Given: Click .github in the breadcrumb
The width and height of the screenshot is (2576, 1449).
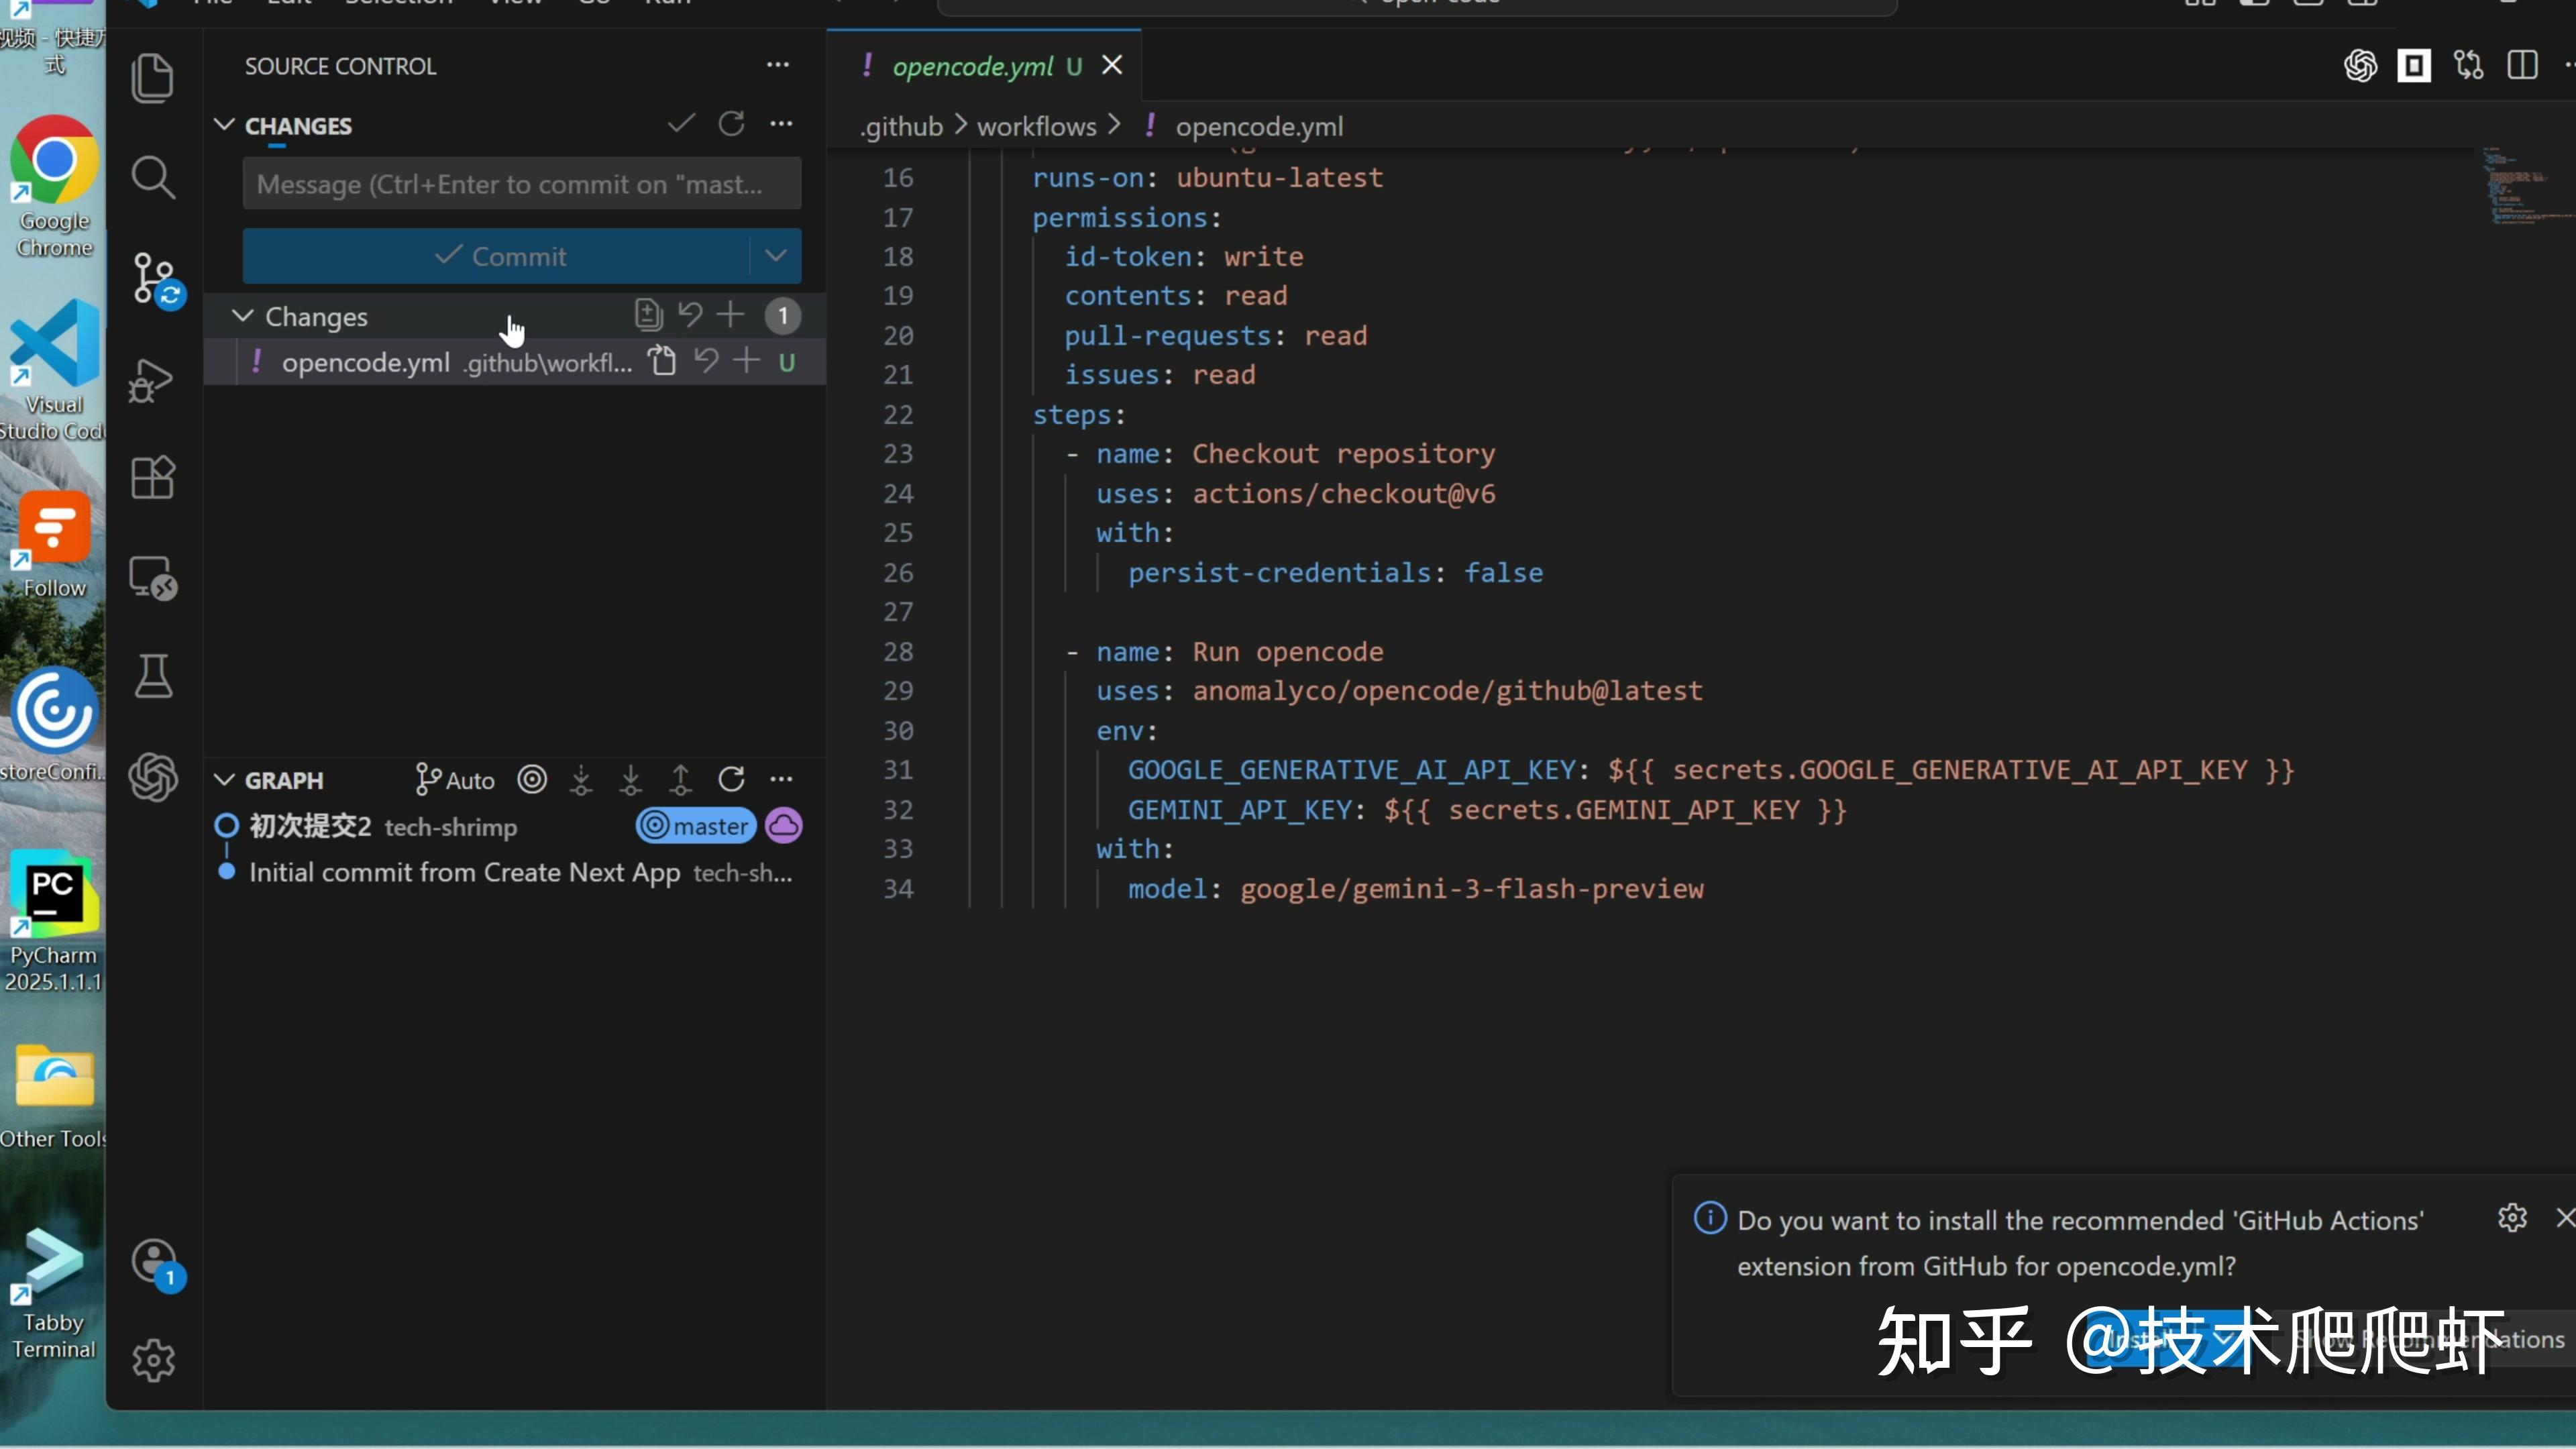Looking at the screenshot, I should 902,127.
